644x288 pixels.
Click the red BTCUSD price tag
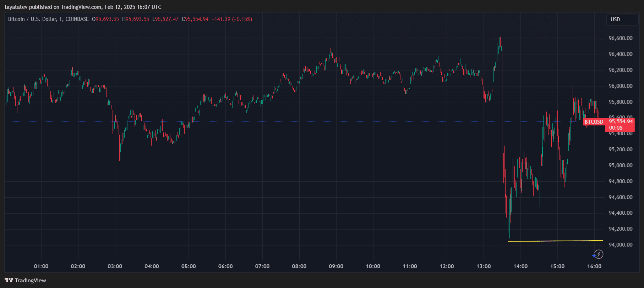pyautogui.click(x=594, y=122)
